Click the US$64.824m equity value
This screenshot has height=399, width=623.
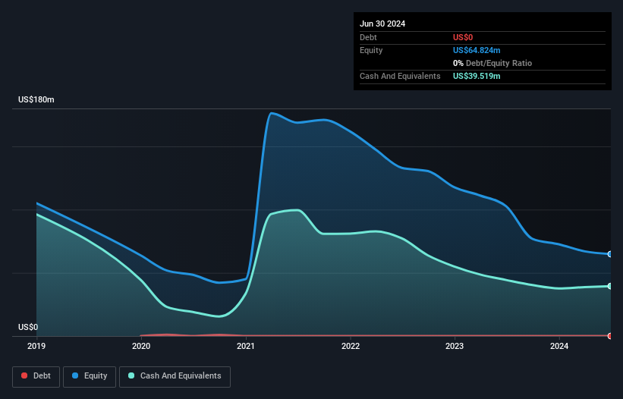(x=477, y=50)
